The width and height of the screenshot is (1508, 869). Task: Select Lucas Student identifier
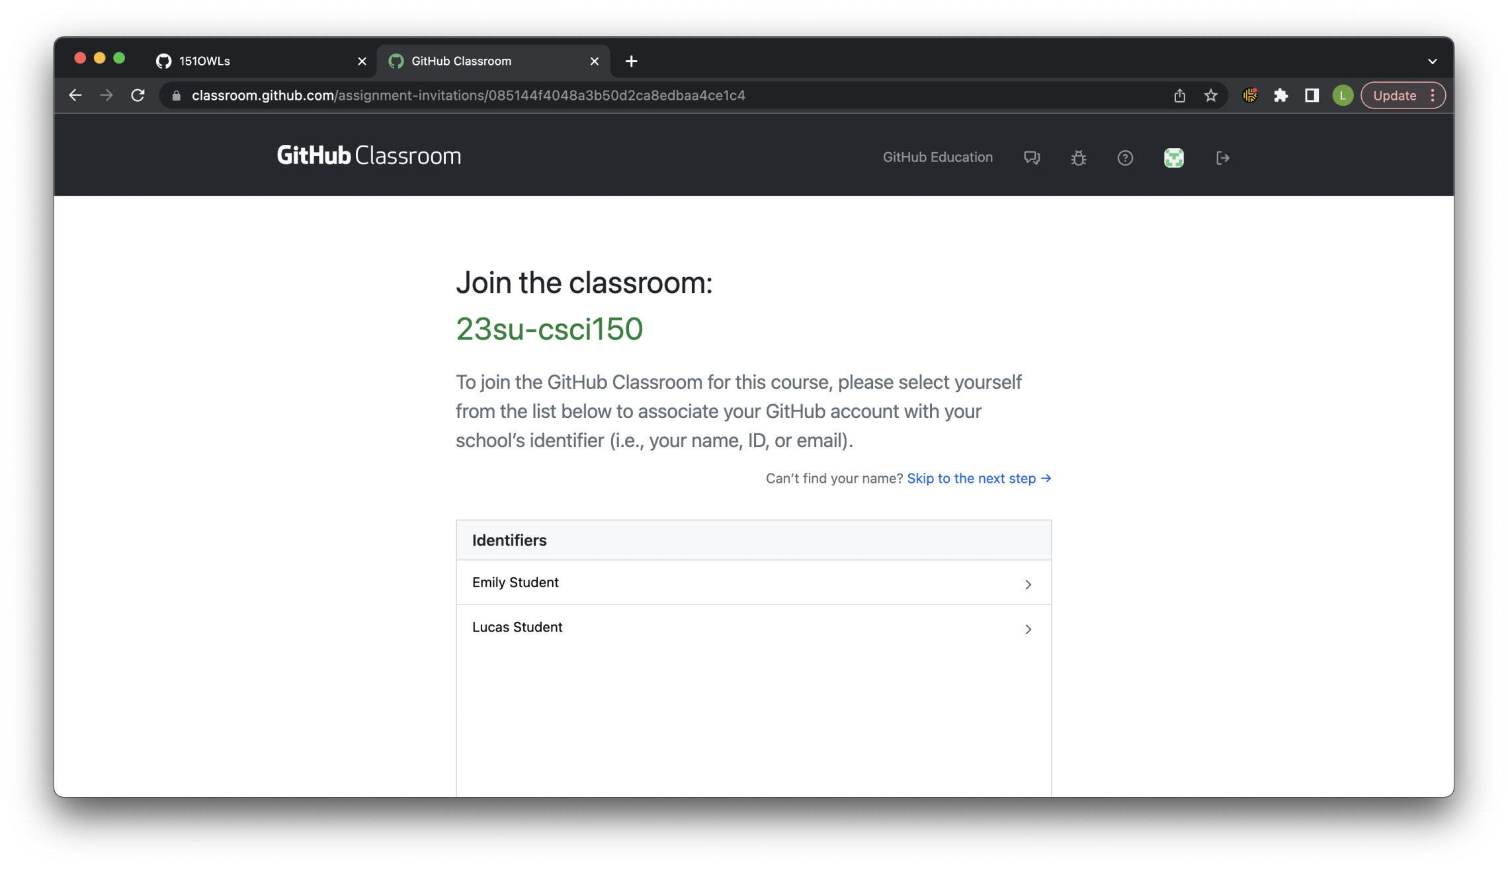pyautogui.click(x=753, y=628)
